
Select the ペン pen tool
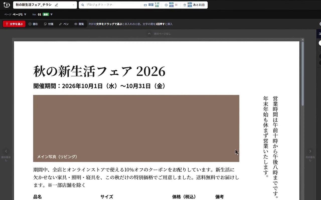[64, 24]
